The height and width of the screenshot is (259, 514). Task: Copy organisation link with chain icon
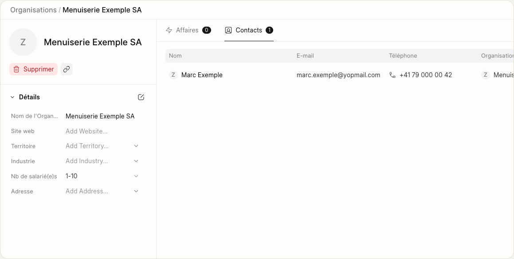pyautogui.click(x=67, y=69)
